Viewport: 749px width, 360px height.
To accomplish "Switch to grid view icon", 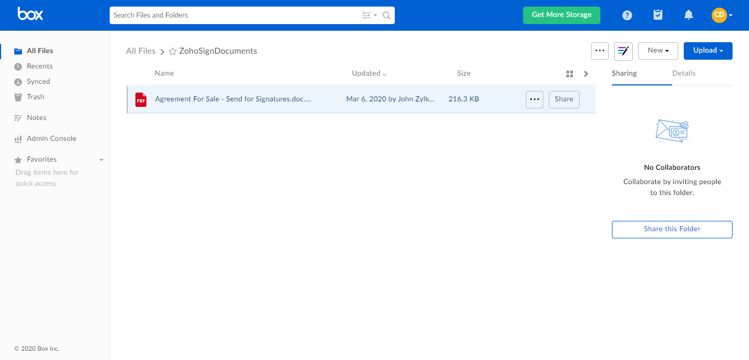I will tap(570, 74).
